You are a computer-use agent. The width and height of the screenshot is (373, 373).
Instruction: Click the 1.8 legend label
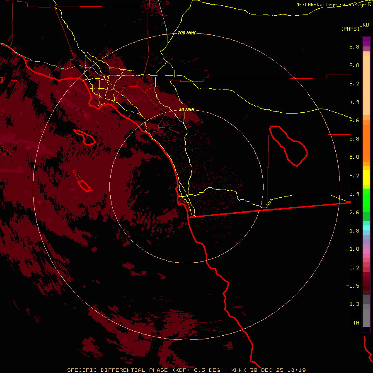click(x=354, y=231)
